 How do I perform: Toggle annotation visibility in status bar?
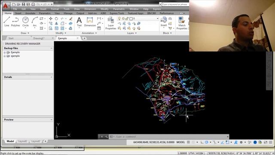pos(236,142)
